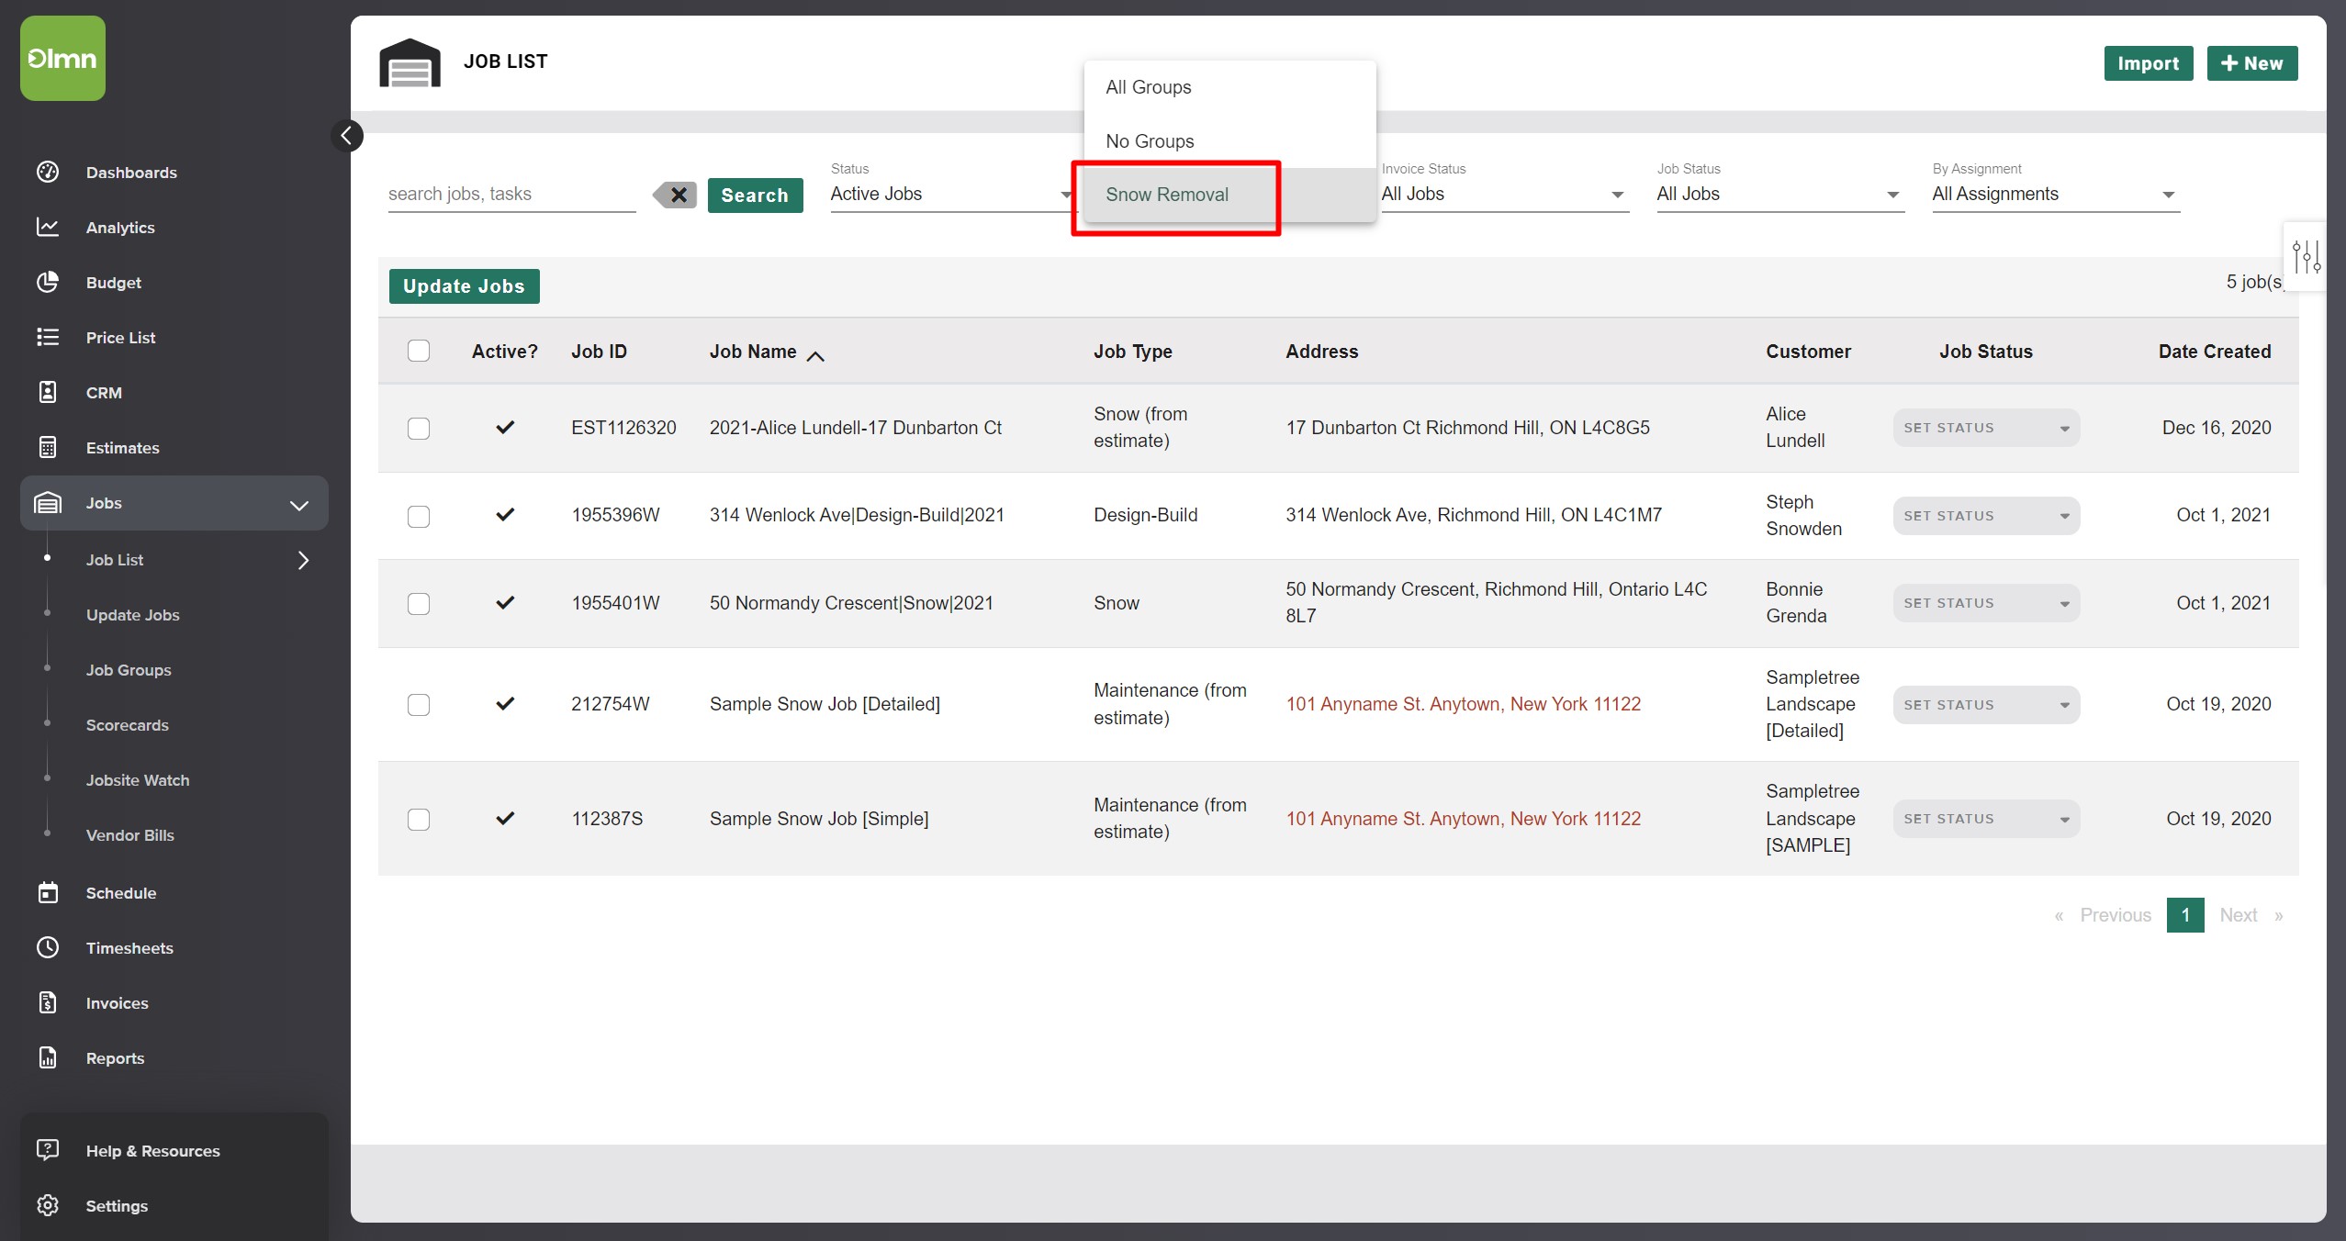Check the 212754W job row
This screenshot has width=2346, height=1241.
[419, 705]
